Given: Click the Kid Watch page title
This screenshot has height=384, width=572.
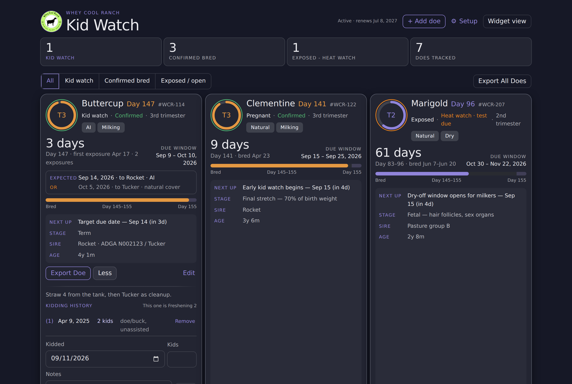Looking at the screenshot, I should tap(103, 25).
